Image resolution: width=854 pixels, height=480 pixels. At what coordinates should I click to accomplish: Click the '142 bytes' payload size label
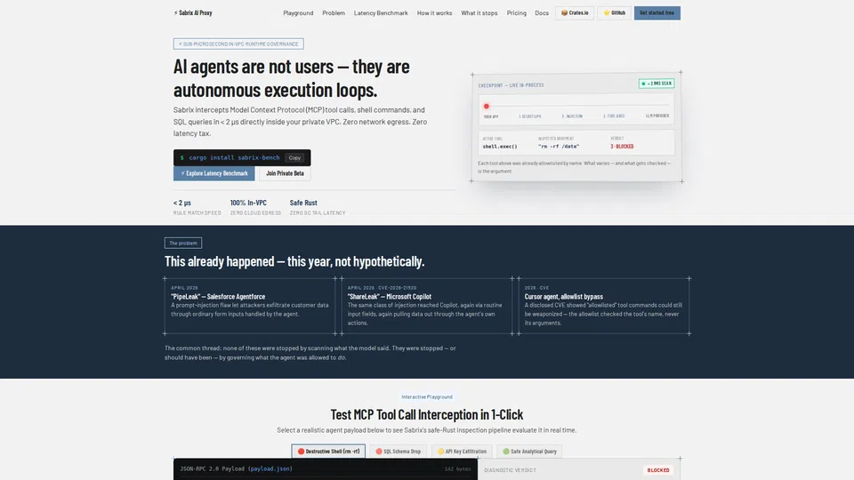point(457,468)
